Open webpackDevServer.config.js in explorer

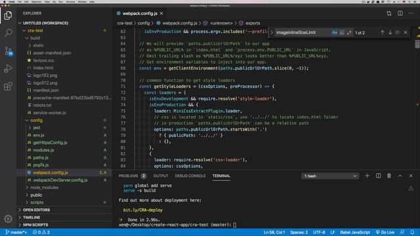[60, 180]
